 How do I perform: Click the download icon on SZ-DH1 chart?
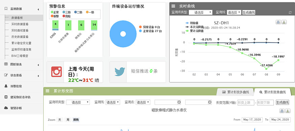[x=284, y=22]
